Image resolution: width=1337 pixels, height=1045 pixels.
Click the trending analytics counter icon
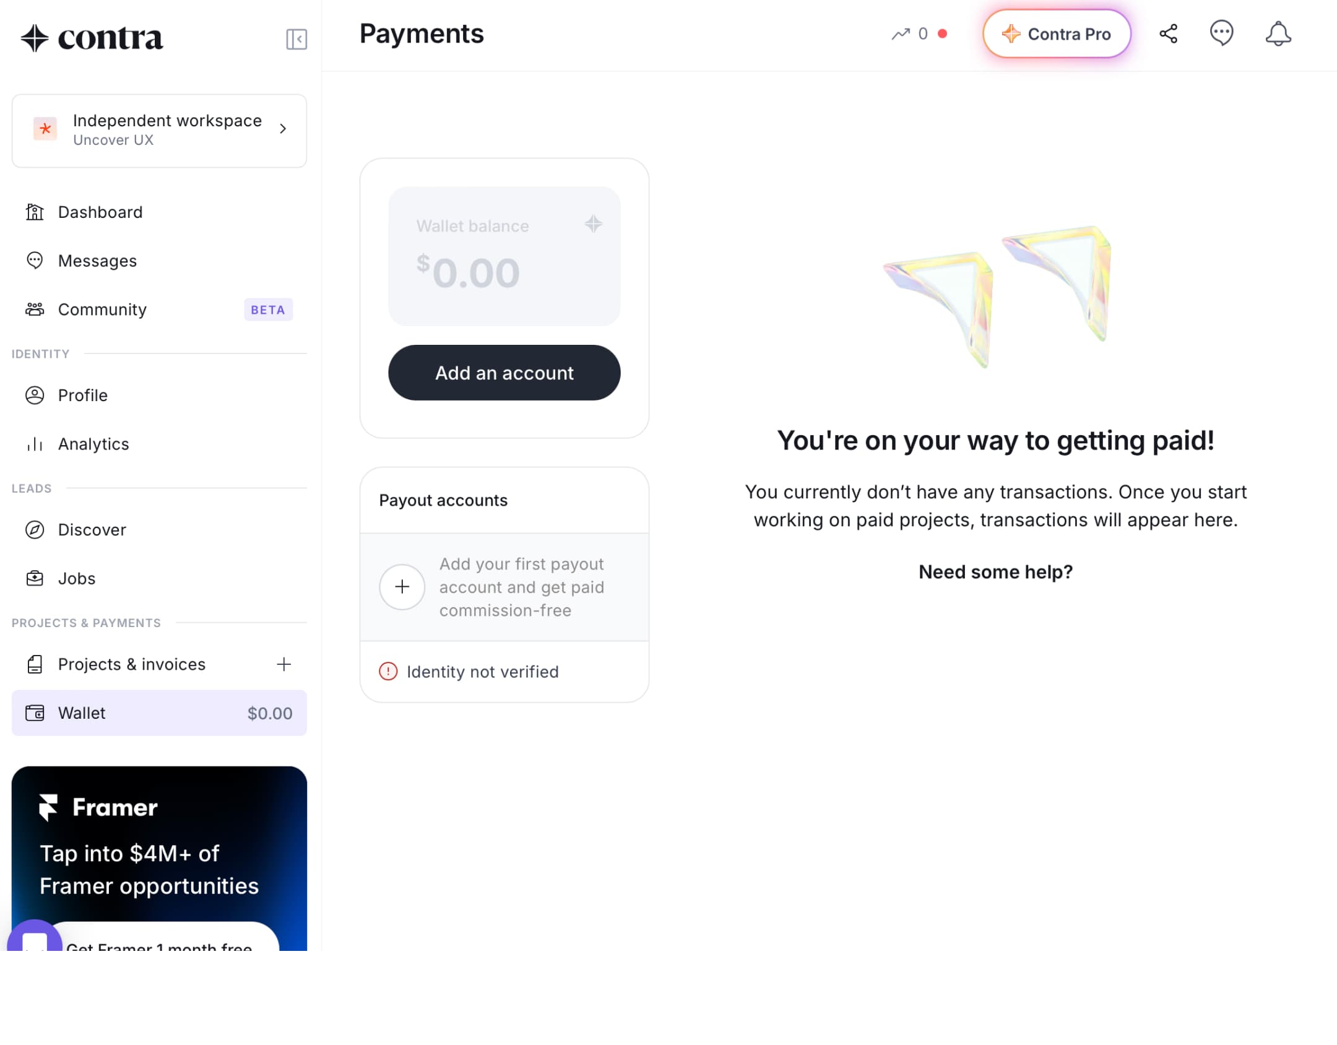[901, 33]
